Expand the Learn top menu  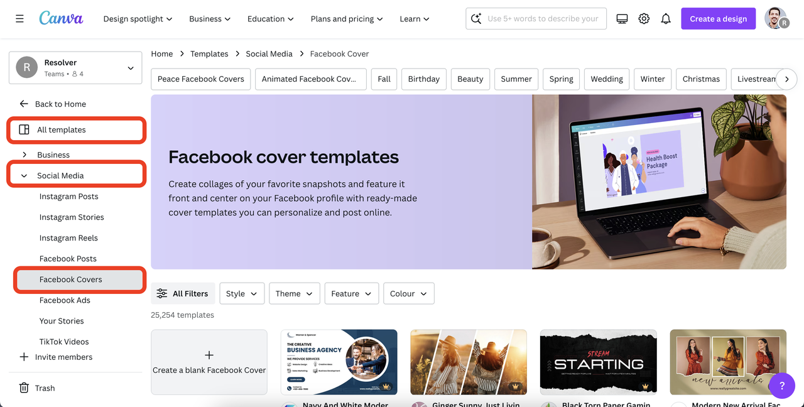pyautogui.click(x=415, y=19)
